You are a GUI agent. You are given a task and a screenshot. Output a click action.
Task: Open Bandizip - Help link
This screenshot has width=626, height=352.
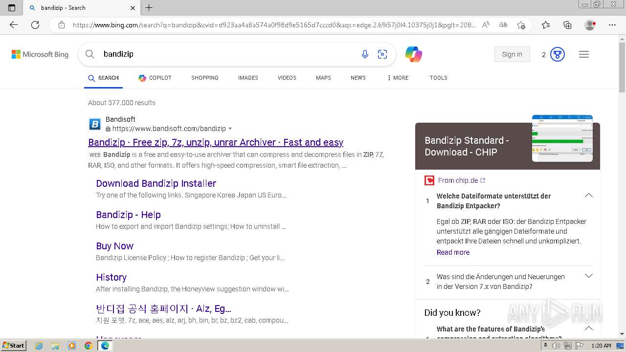(128, 215)
